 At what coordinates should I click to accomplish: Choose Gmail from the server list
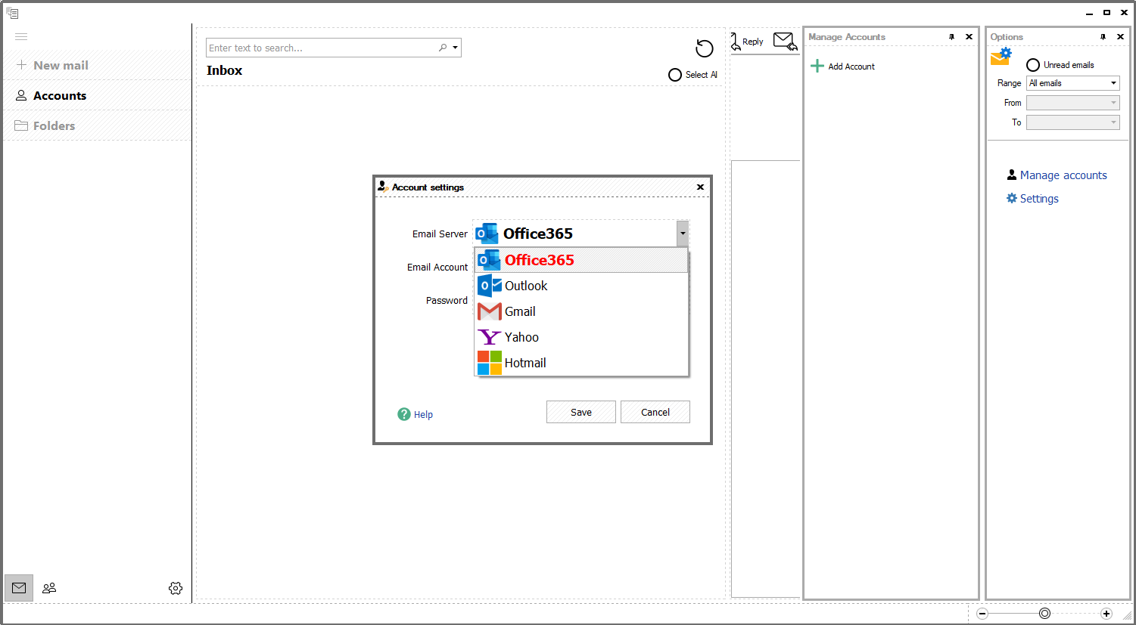tap(581, 311)
